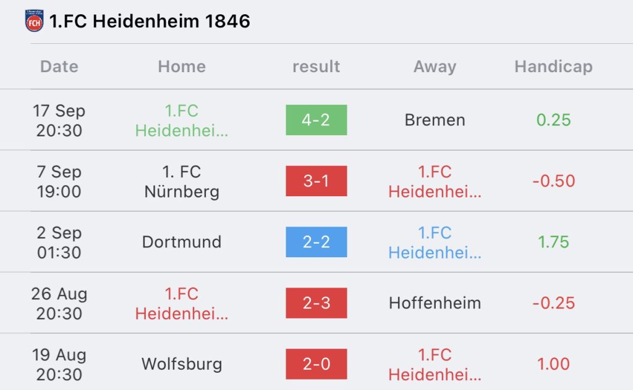This screenshot has width=633, height=390.
Task: Open the Hoffenheim team link
Action: [x=435, y=303]
